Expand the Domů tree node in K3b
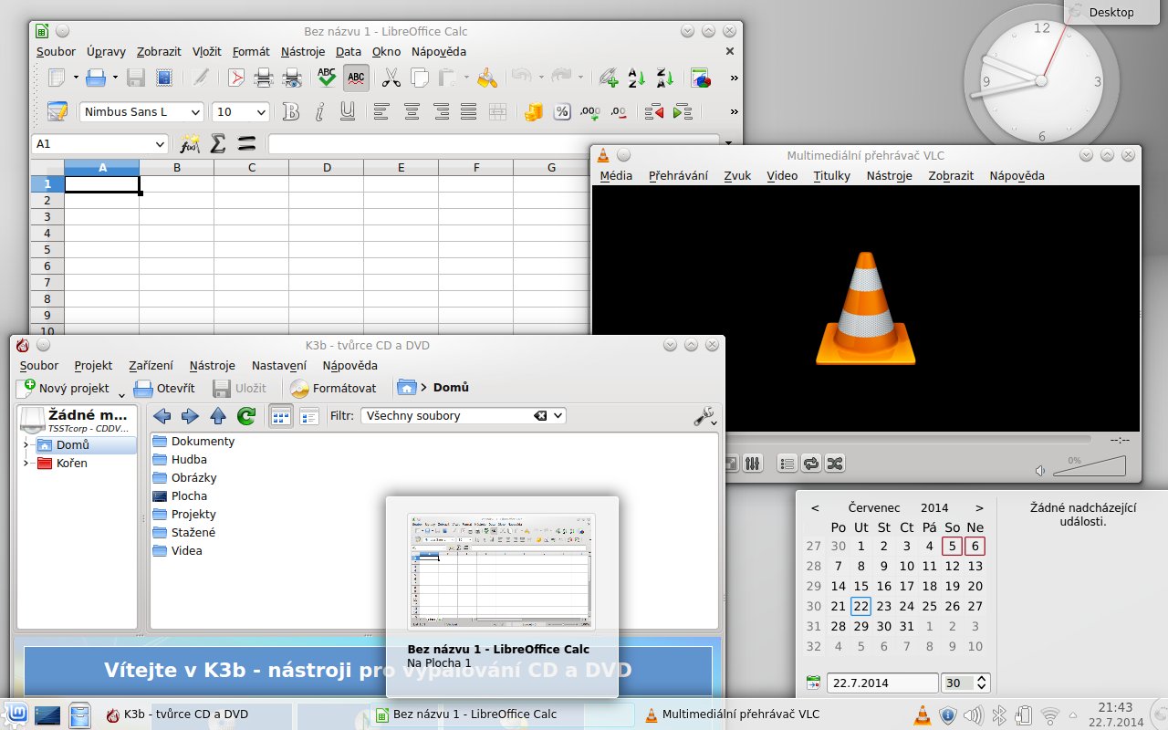The height and width of the screenshot is (730, 1168). (x=26, y=445)
